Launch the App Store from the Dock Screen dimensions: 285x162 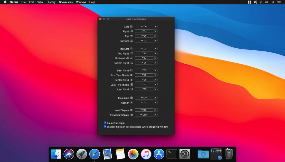coord(159,154)
